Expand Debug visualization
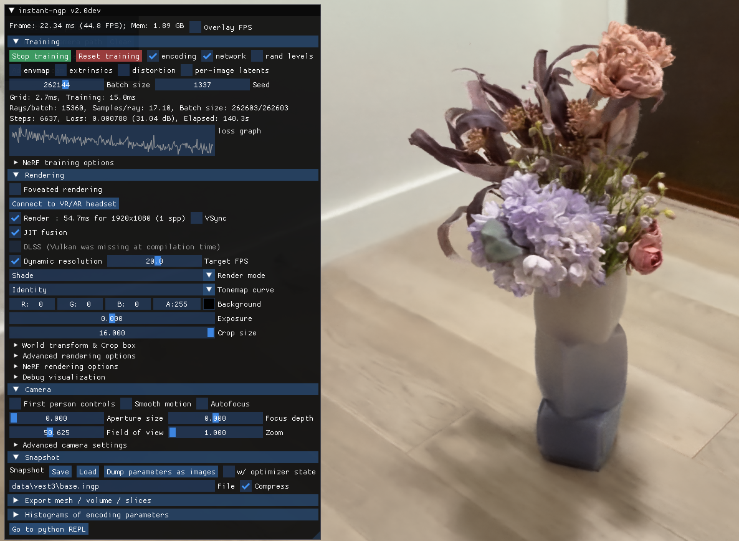Screen dimensions: 739x541 click(59, 377)
